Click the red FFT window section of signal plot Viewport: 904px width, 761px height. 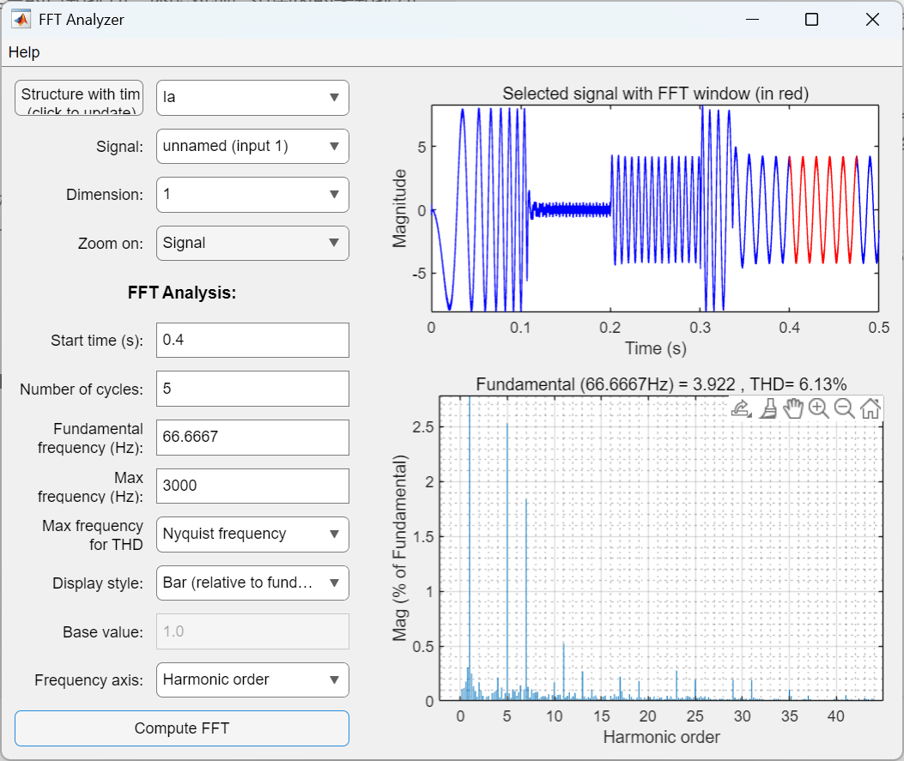point(823,209)
